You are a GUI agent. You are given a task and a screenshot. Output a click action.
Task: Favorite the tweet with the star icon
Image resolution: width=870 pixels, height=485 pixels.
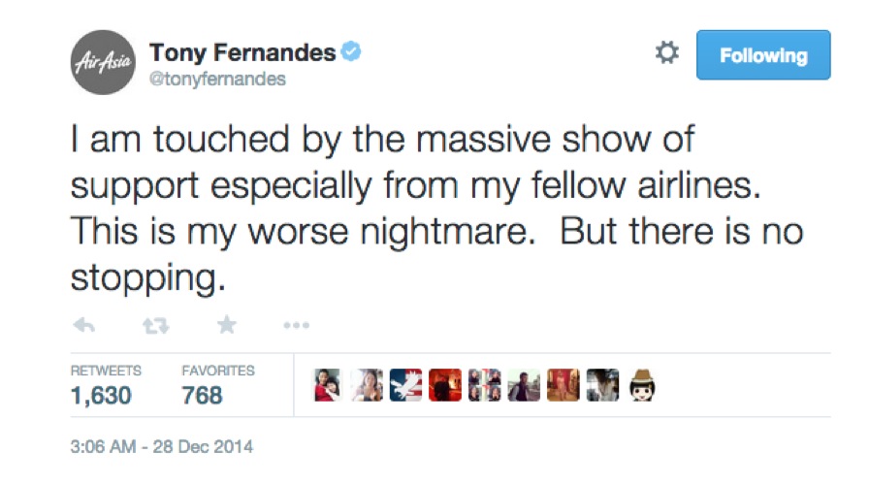point(226,325)
